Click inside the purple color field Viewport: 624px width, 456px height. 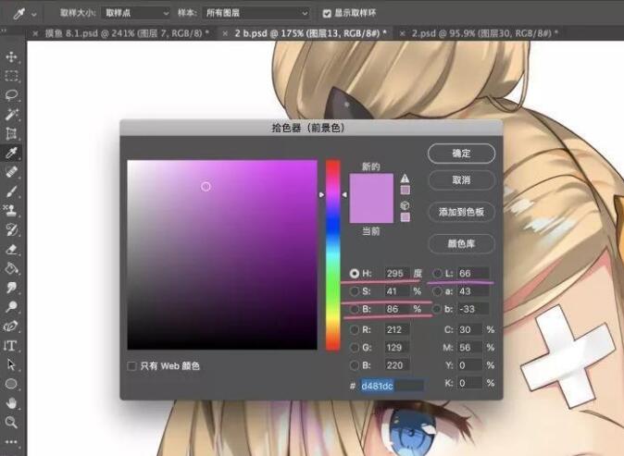click(x=222, y=255)
